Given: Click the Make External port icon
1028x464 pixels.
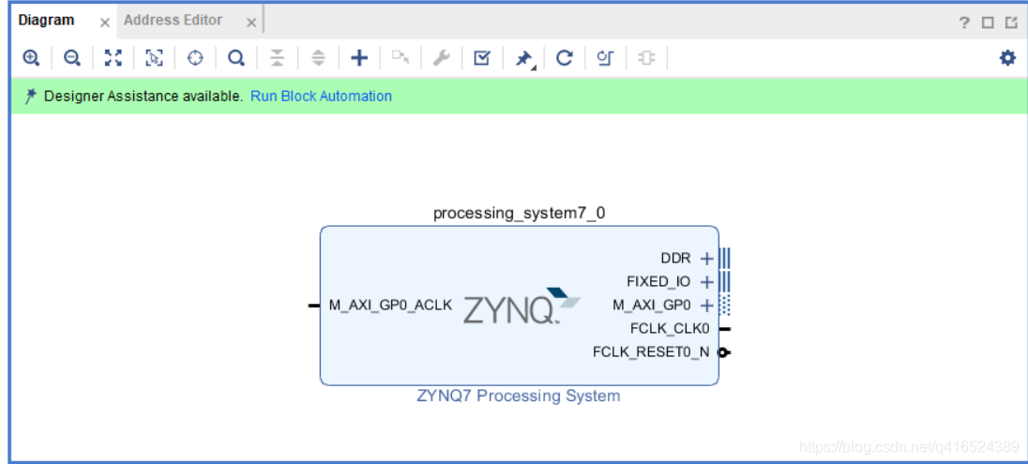Looking at the screenshot, I should [x=401, y=58].
